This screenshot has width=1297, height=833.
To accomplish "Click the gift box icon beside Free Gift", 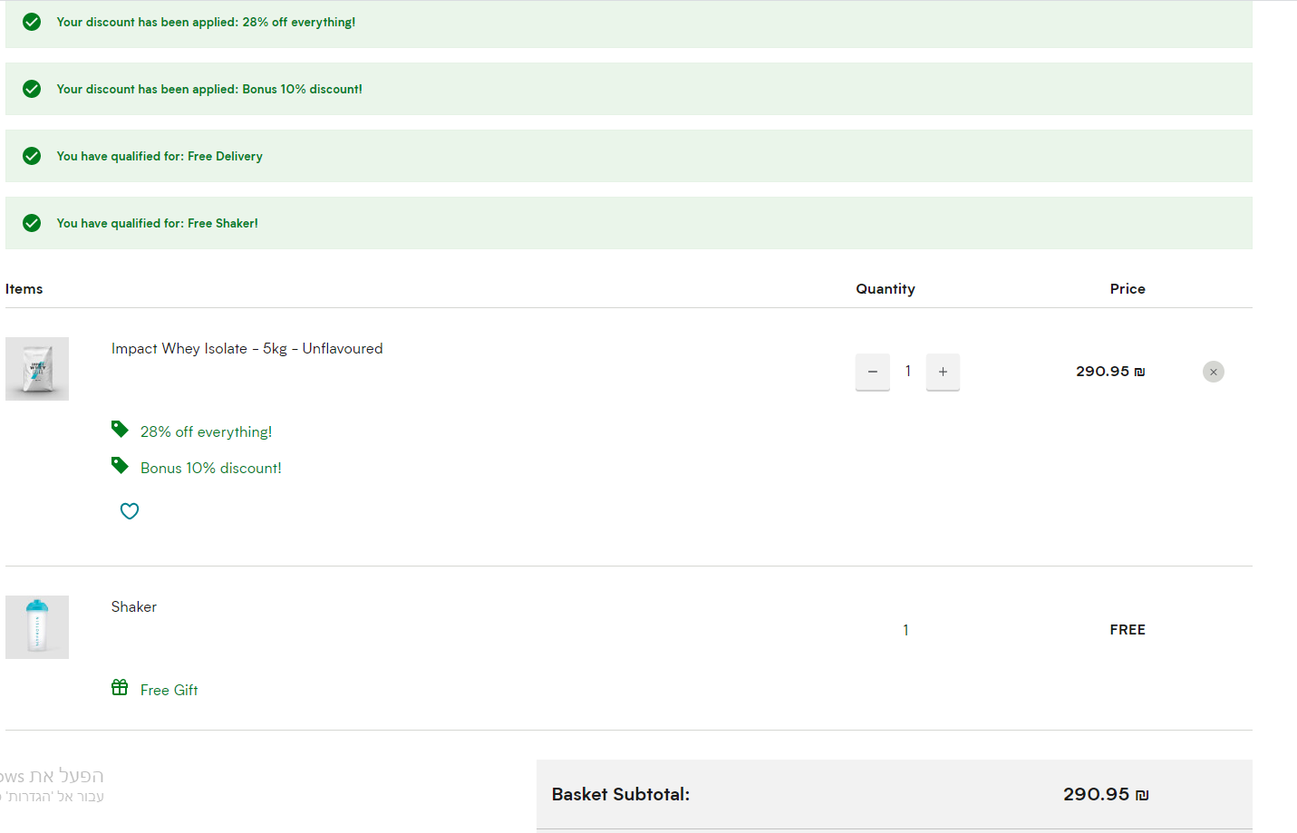I will tap(120, 687).
